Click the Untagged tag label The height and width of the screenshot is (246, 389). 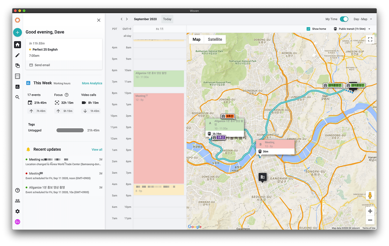[x=35, y=130]
